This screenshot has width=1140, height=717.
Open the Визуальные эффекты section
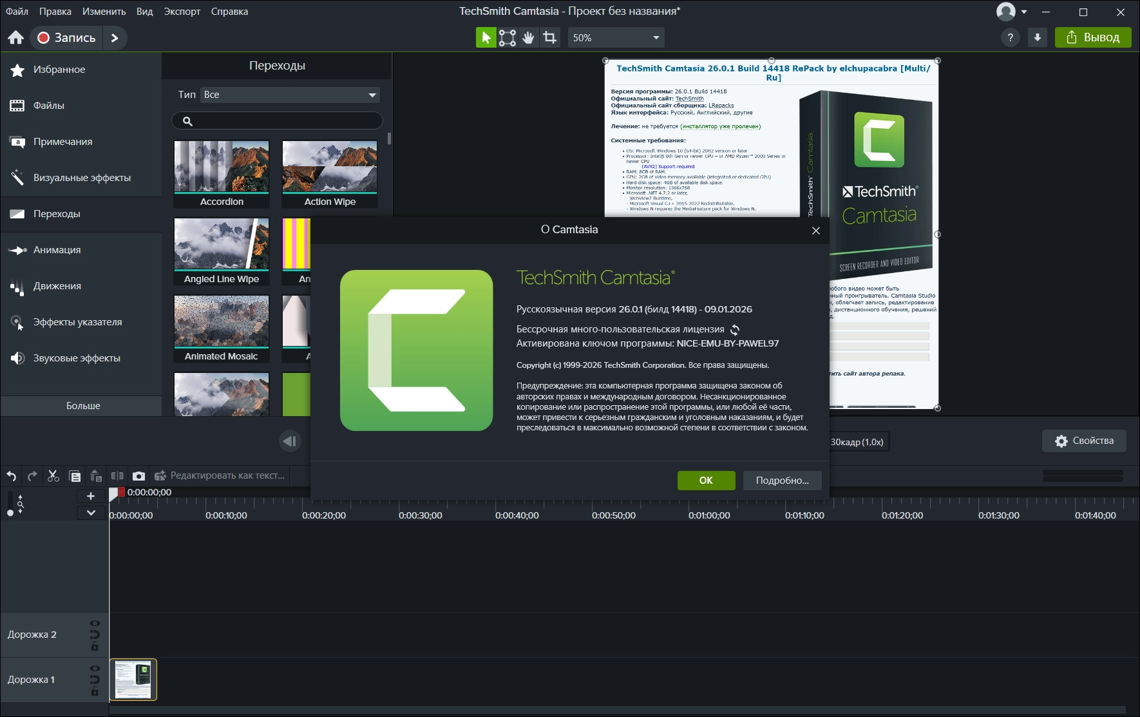pos(81,178)
